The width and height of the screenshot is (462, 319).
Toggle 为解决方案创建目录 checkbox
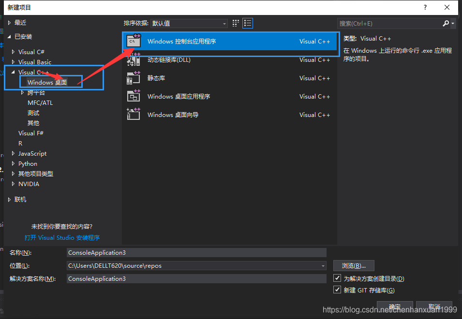point(337,278)
